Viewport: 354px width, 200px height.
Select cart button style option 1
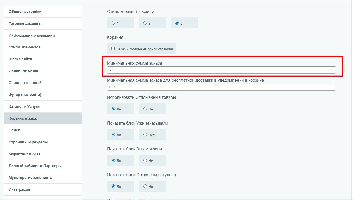click(x=113, y=23)
